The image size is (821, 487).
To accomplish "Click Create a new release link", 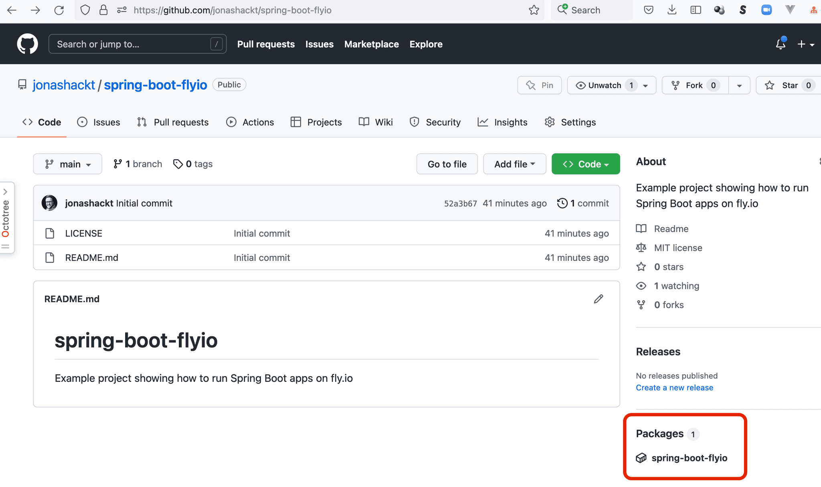I will (x=674, y=388).
